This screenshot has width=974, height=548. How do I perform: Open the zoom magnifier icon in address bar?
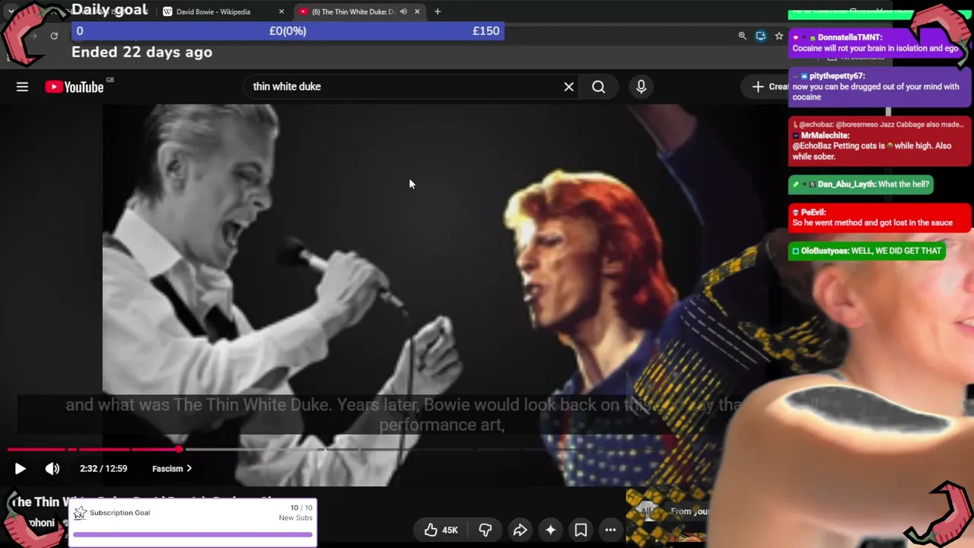(x=742, y=36)
